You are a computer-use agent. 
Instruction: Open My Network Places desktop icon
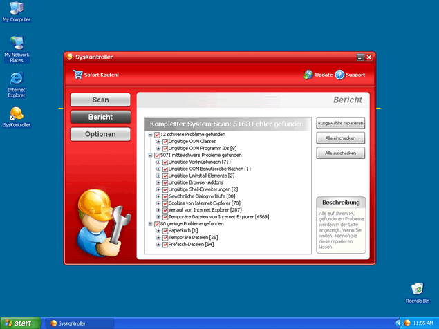click(16, 42)
